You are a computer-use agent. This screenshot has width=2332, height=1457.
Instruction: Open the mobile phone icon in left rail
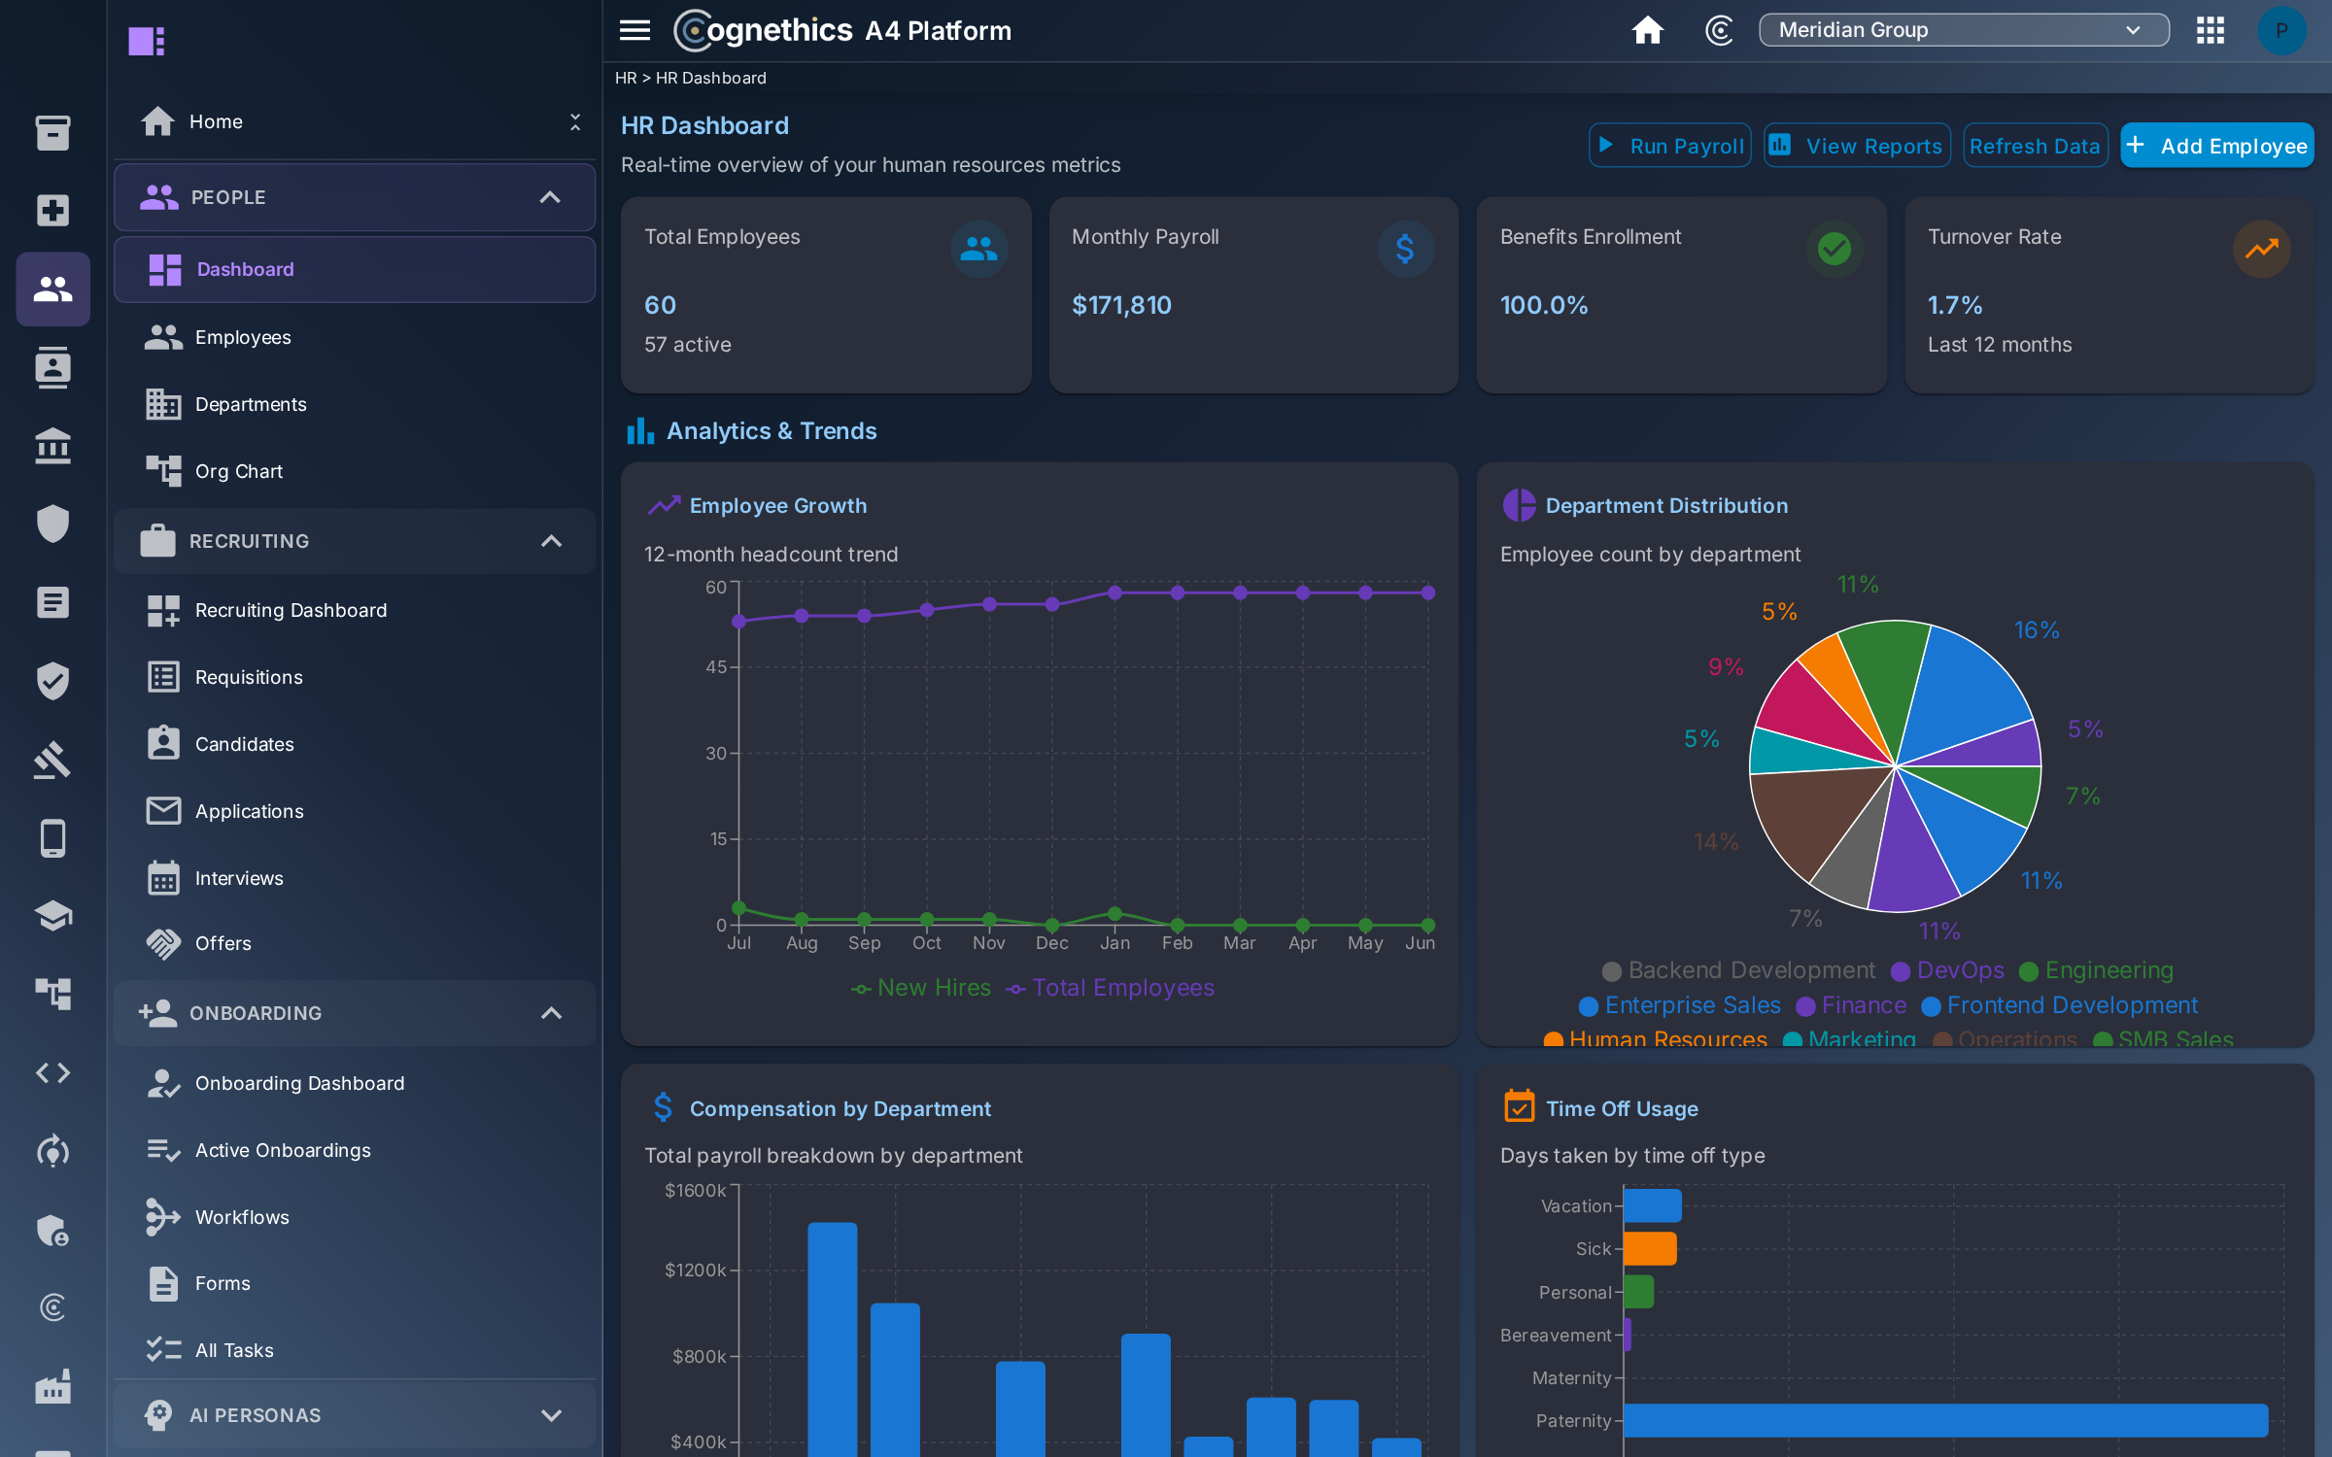pyautogui.click(x=52, y=838)
